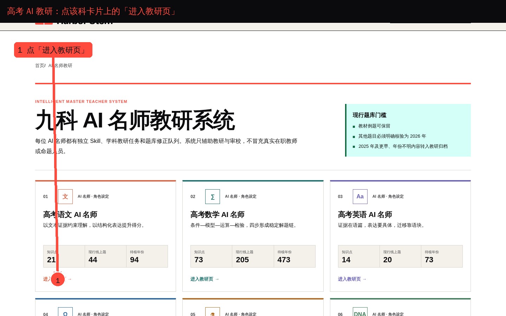The width and height of the screenshot is (506, 316).
Task: Click the AI名师教研 breadcrumb entry
Action: pos(60,66)
